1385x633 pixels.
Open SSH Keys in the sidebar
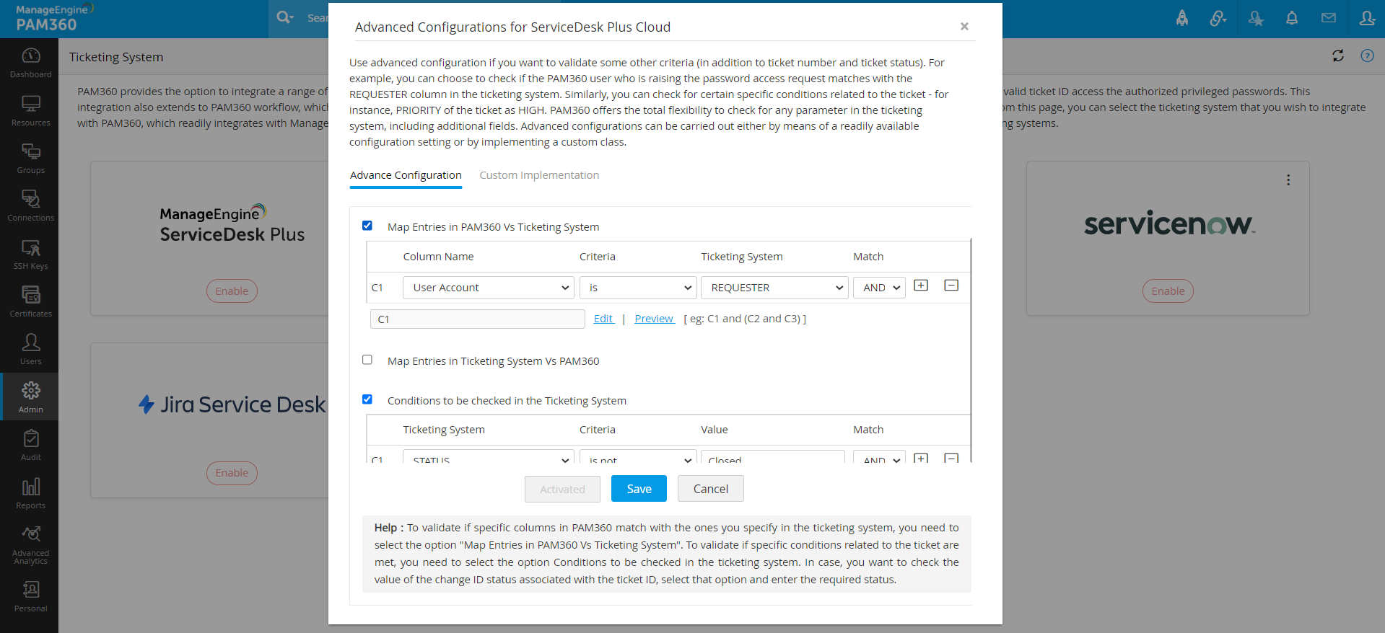(x=30, y=254)
